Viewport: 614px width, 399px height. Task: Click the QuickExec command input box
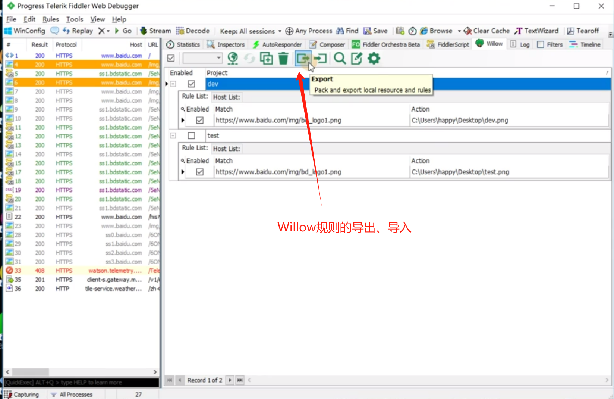[x=81, y=382]
